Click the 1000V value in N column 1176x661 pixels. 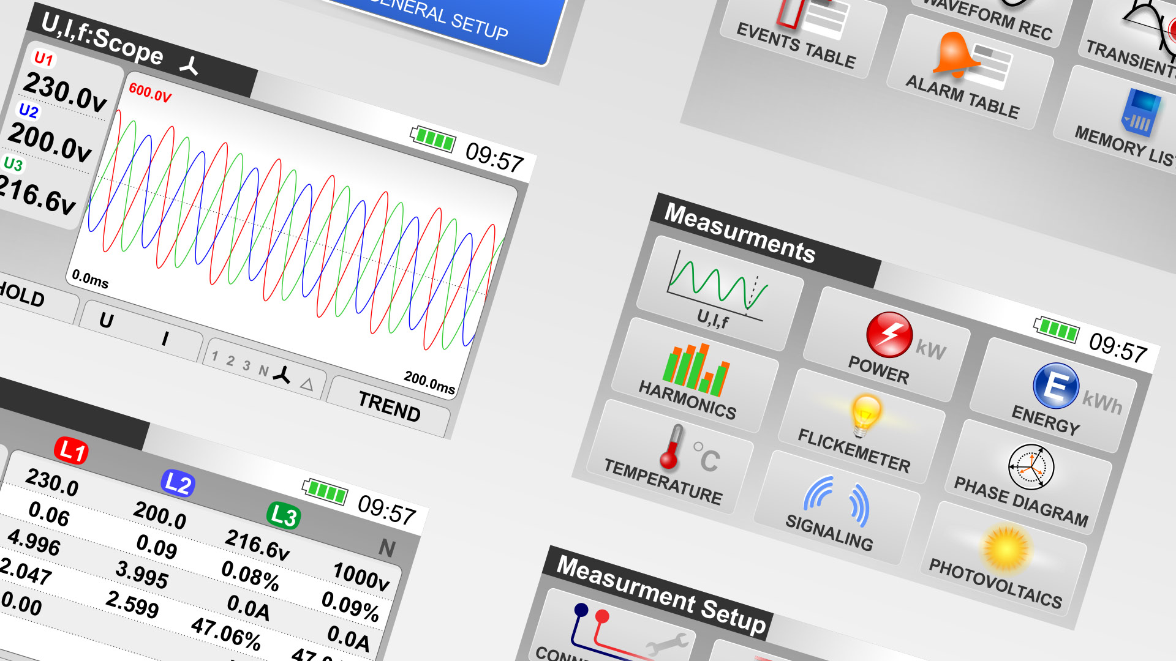tap(361, 576)
